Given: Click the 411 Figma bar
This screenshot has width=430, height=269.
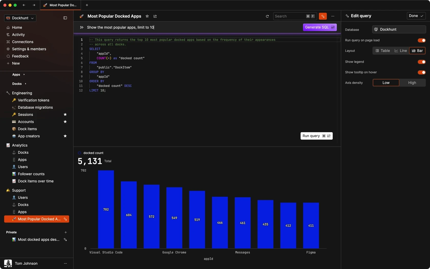Looking at the screenshot, I should tap(311, 225).
